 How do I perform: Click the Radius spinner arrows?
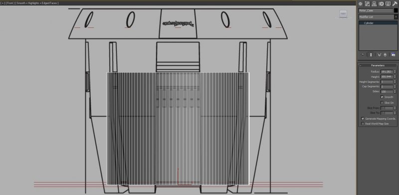[x=395, y=72]
